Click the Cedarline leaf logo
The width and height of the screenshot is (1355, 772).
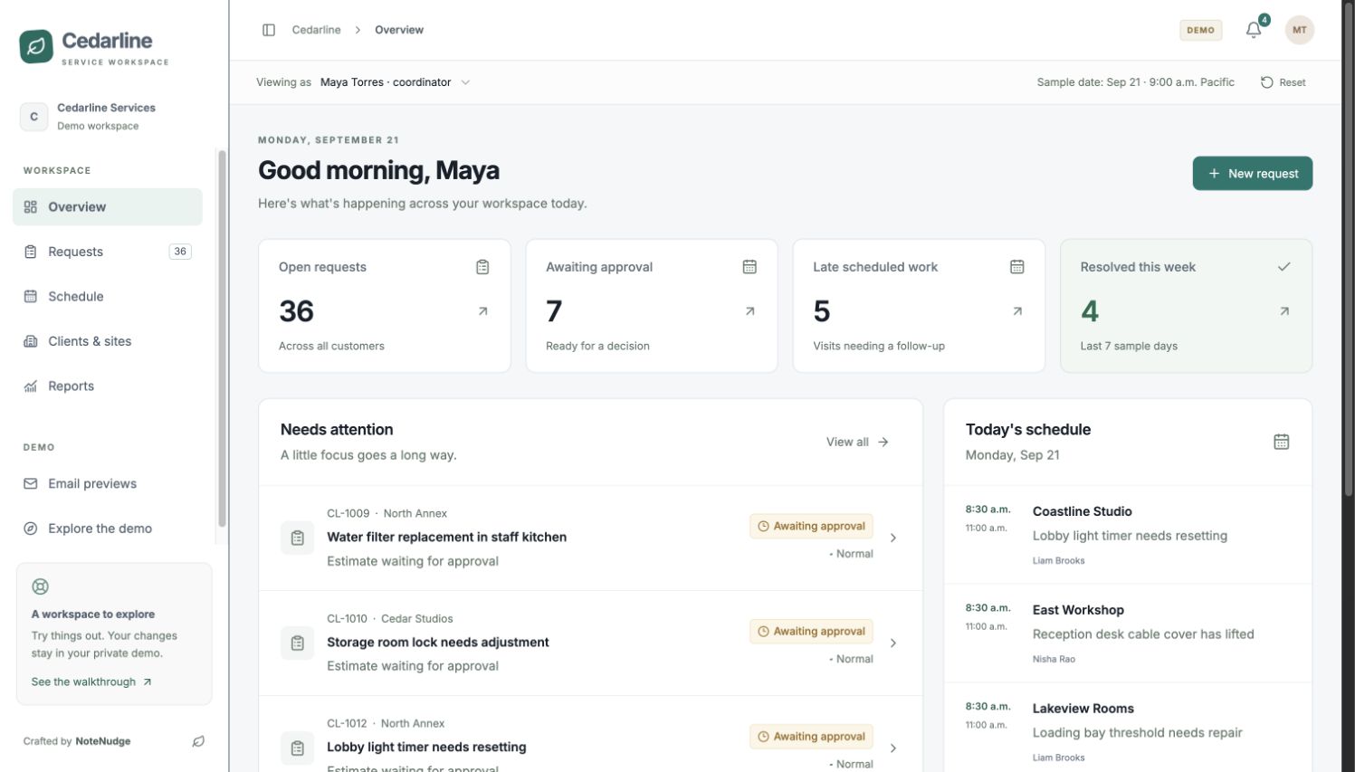pyautogui.click(x=36, y=47)
